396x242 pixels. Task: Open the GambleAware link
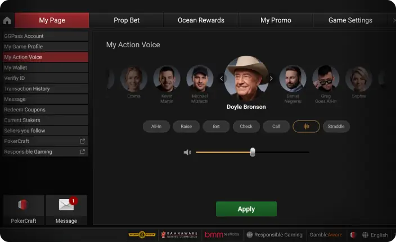click(x=326, y=235)
